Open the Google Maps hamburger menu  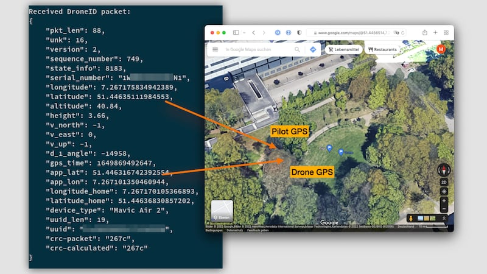pyautogui.click(x=215, y=49)
